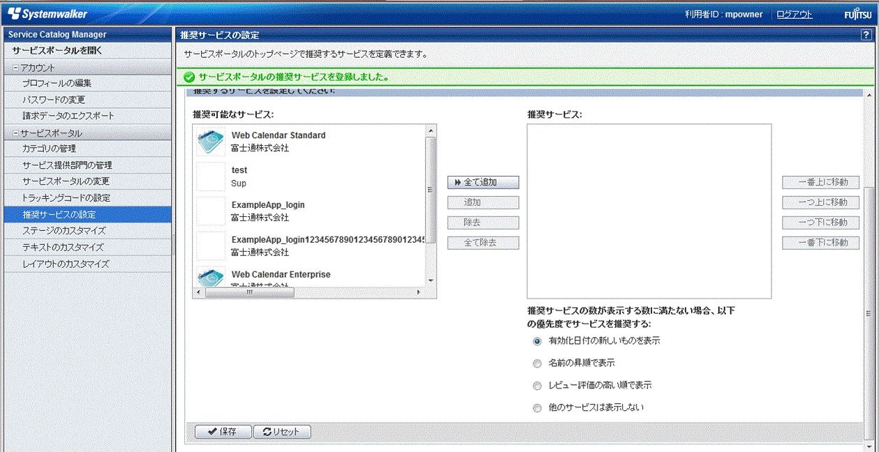Open サービス提供部門の管理 menu item
Viewport: 879px width, 452px height.
click(x=87, y=165)
